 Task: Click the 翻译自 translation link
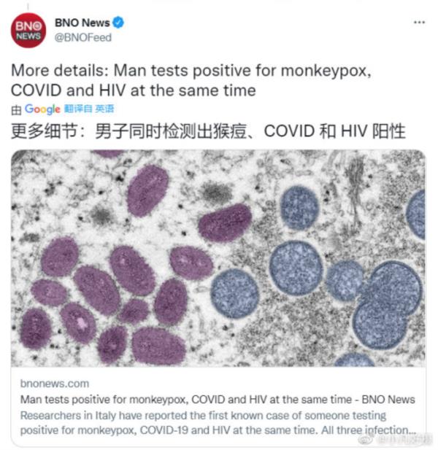click(x=78, y=109)
